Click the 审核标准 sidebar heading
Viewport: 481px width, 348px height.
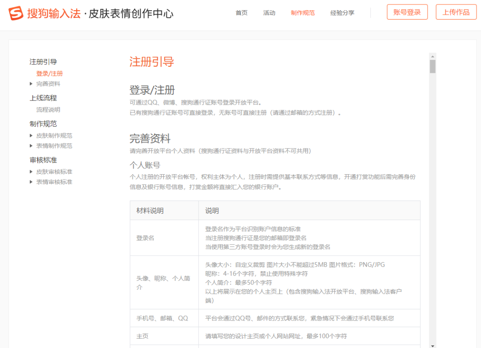click(x=43, y=160)
